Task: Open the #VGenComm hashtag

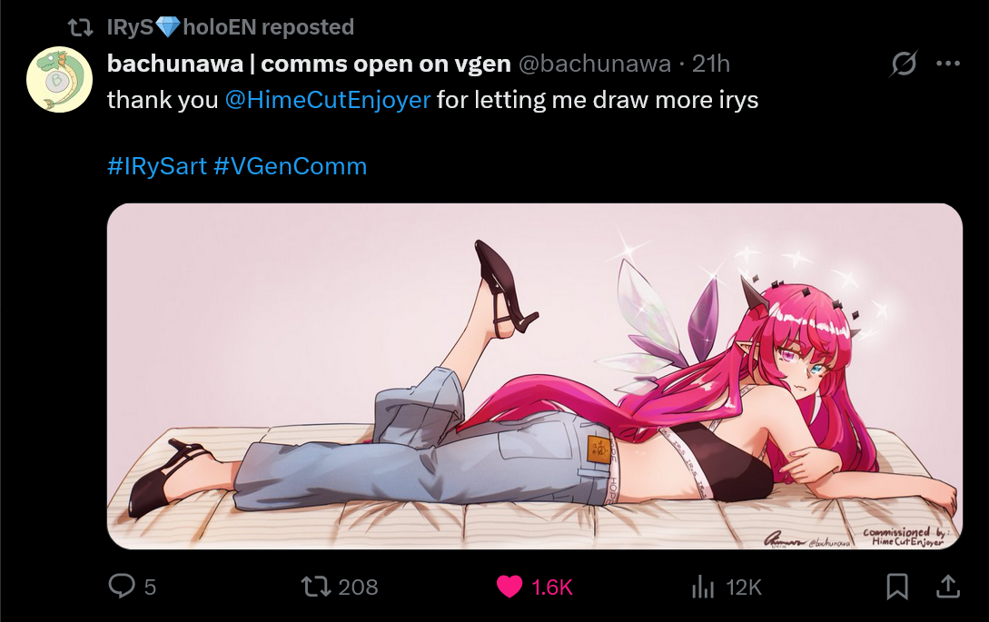Action: tap(290, 166)
